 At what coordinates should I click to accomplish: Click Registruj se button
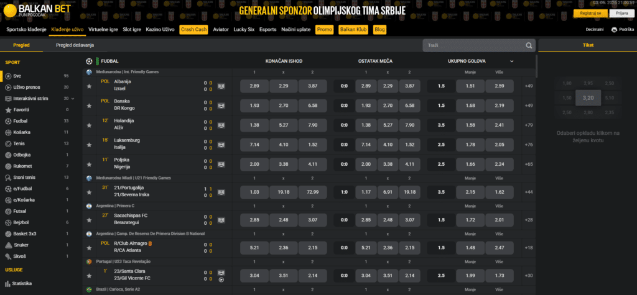[x=590, y=14]
